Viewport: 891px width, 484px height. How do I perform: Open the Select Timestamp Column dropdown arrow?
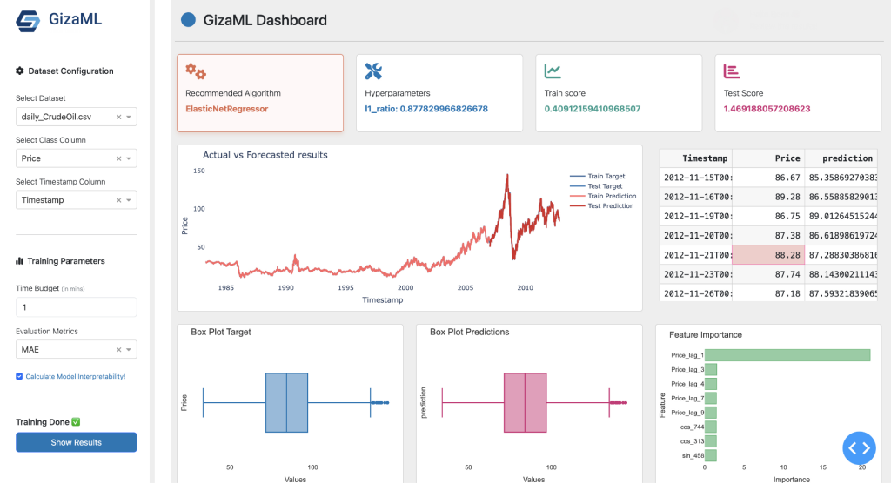tap(129, 199)
